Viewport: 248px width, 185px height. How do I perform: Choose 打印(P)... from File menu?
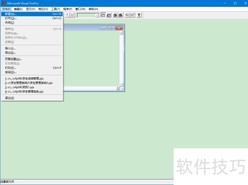(32, 68)
